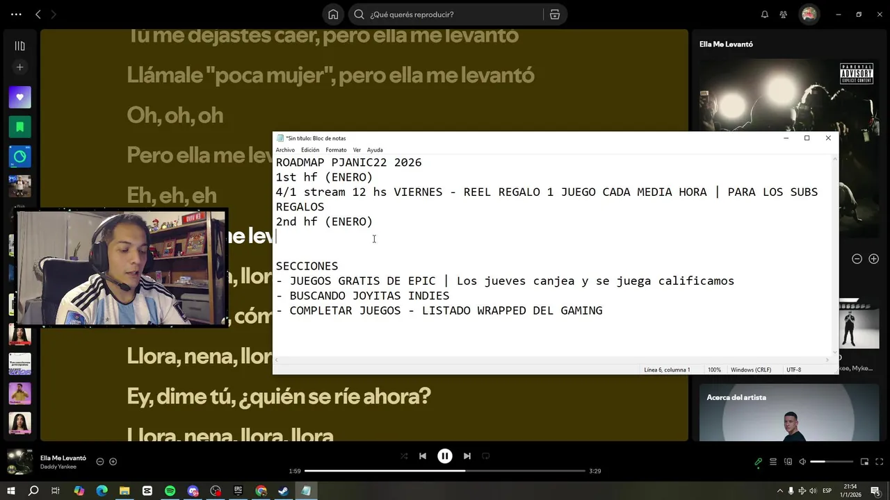Image resolution: width=890 pixels, height=500 pixels.
Task: Click Ella Me Levantó title in player bar
Action: click(63, 458)
